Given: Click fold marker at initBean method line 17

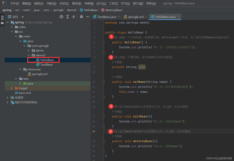Looking at the screenshot, I should point(104,117).
